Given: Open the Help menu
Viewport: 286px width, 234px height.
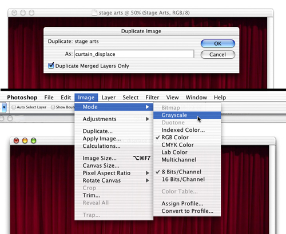Looking at the screenshot, I should coord(220,98).
